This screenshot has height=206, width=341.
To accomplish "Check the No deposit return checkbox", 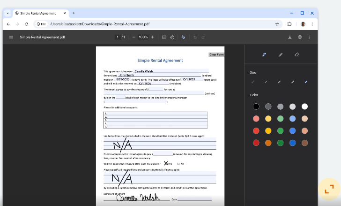I will coord(178,164).
